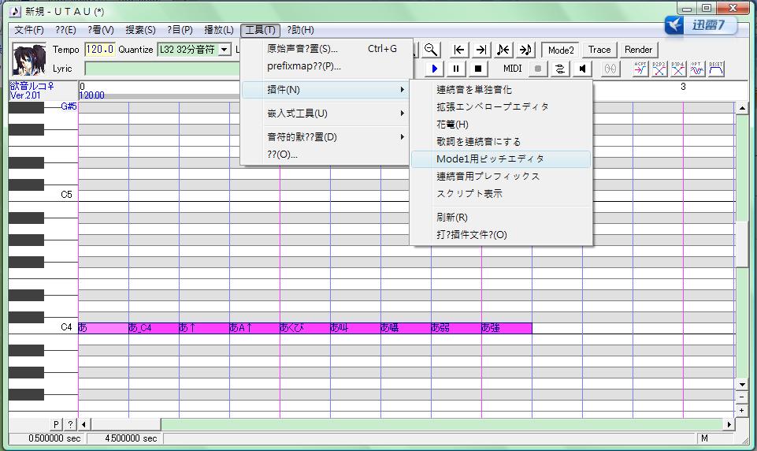This screenshot has height=451, width=757.
Task: Expand 插件(N) submenu arrow
Action: coord(402,89)
